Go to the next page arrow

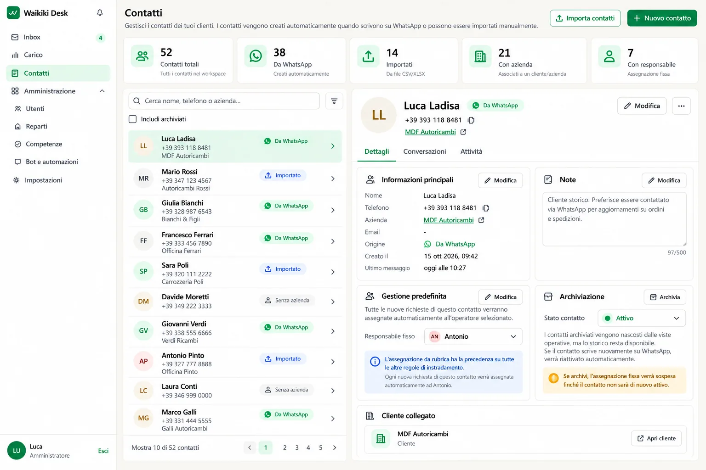[x=335, y=448]
